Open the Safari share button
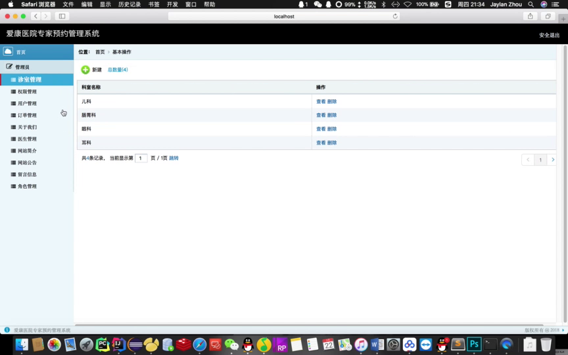The width and height of the screenshot is (568, 355). coord(531,16)
